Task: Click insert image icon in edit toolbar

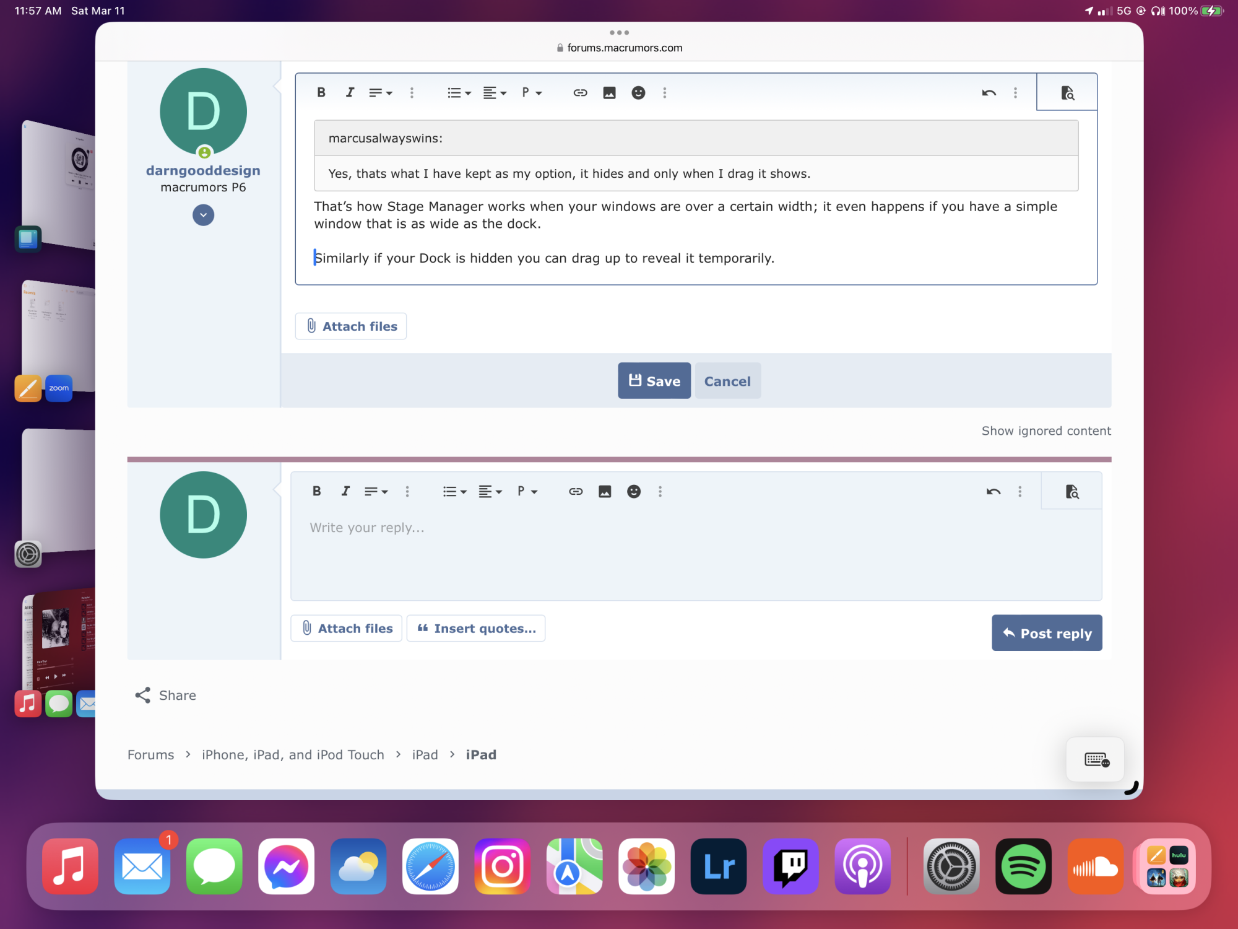Action: tap(609, 92)
